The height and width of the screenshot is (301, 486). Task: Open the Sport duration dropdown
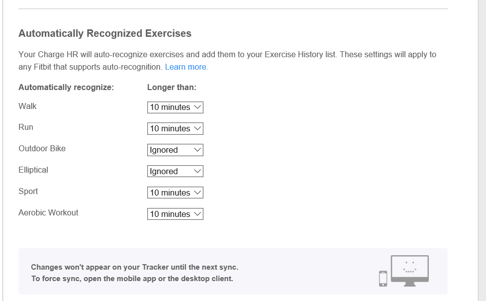175,193
